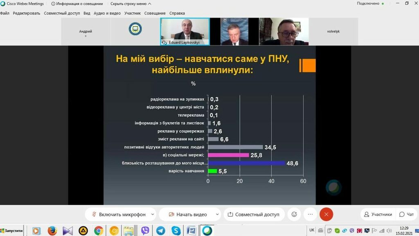
Task: Open Firefox from the taskbar
Action: point(52,231)
